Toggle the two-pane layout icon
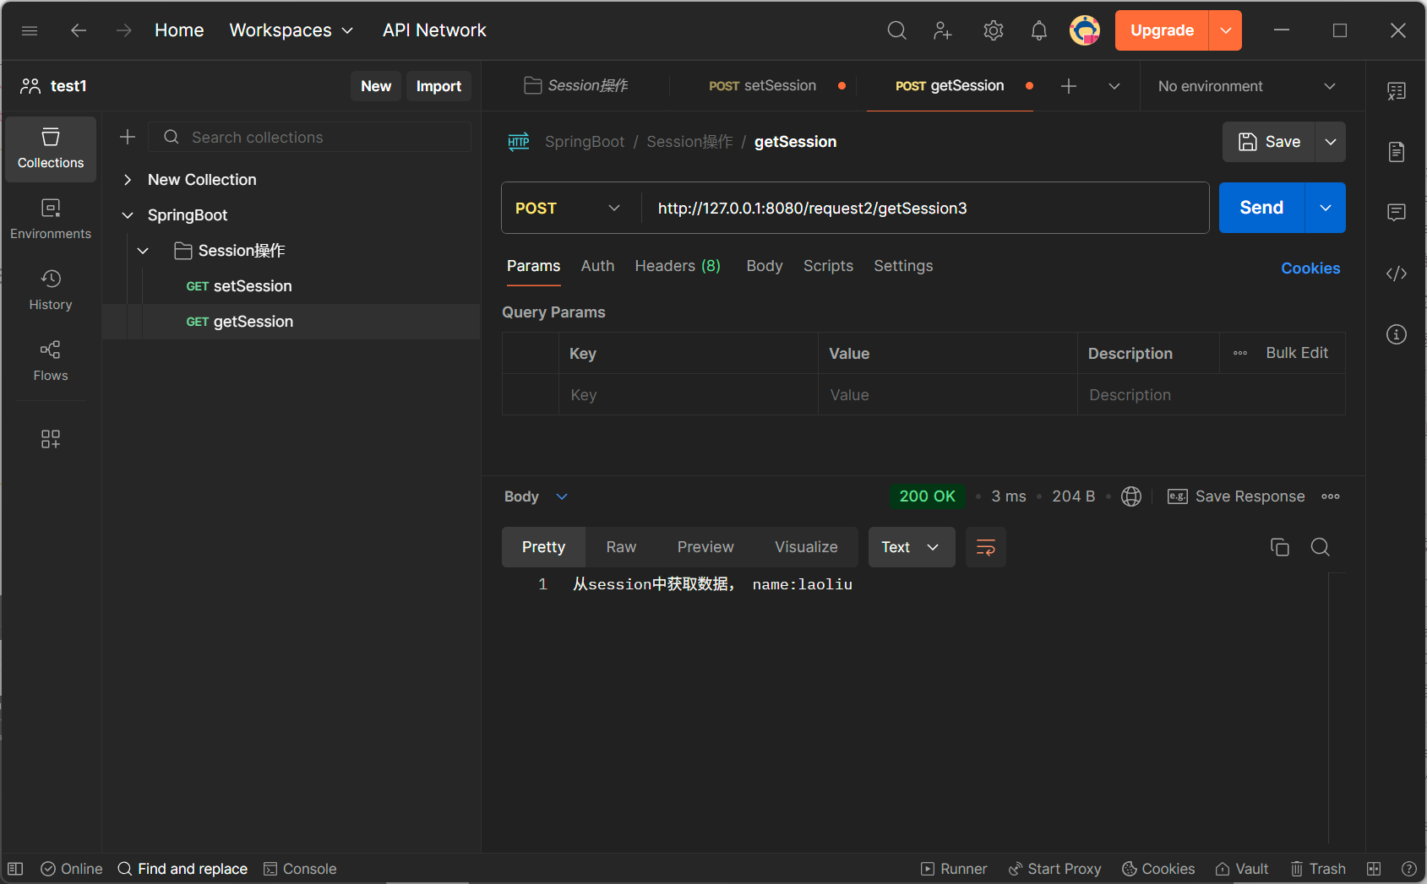Screen dimensions: 1427x884 coord(1374,869)
